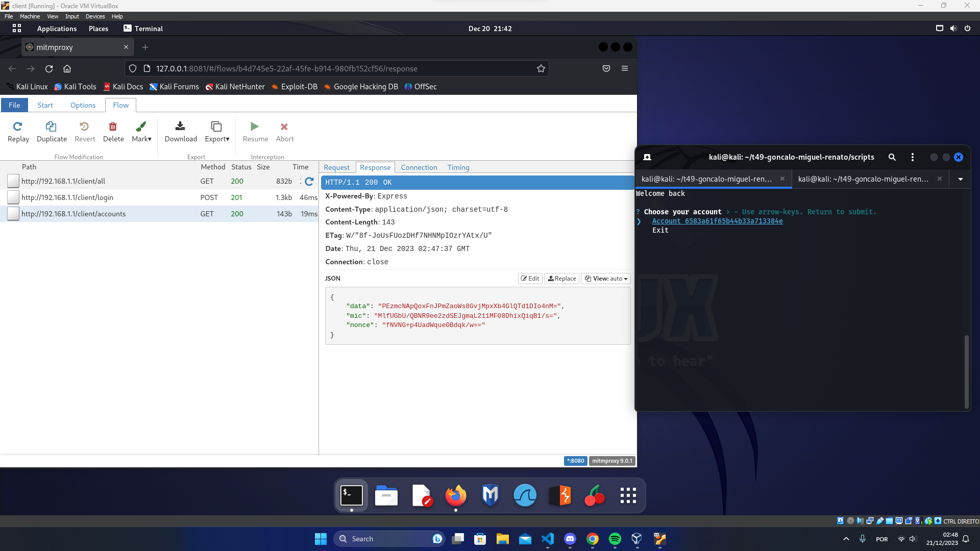Click the Revert flow icon
Image resolution: width=980 pixels, height=551 pixels.
84,127
